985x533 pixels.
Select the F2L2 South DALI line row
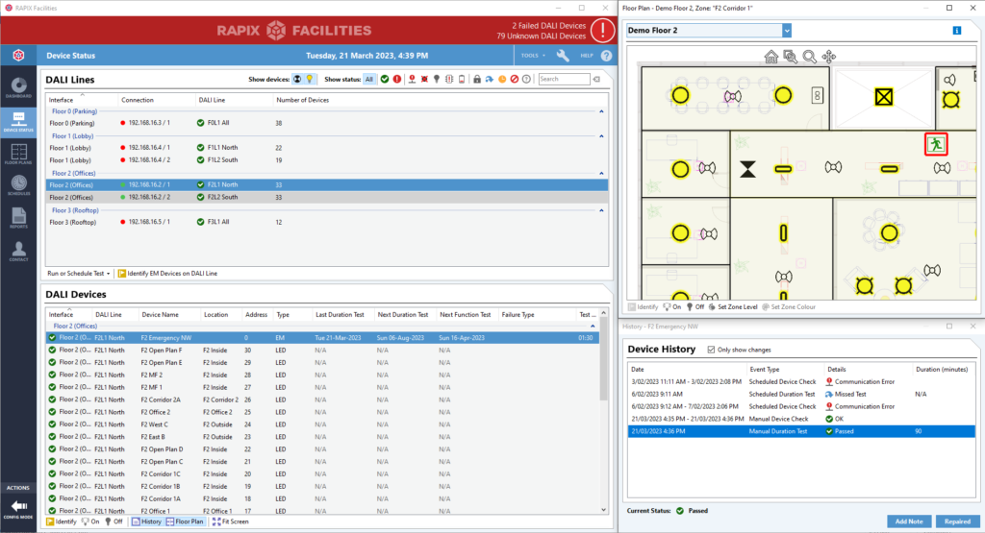[x=327, y=198]
